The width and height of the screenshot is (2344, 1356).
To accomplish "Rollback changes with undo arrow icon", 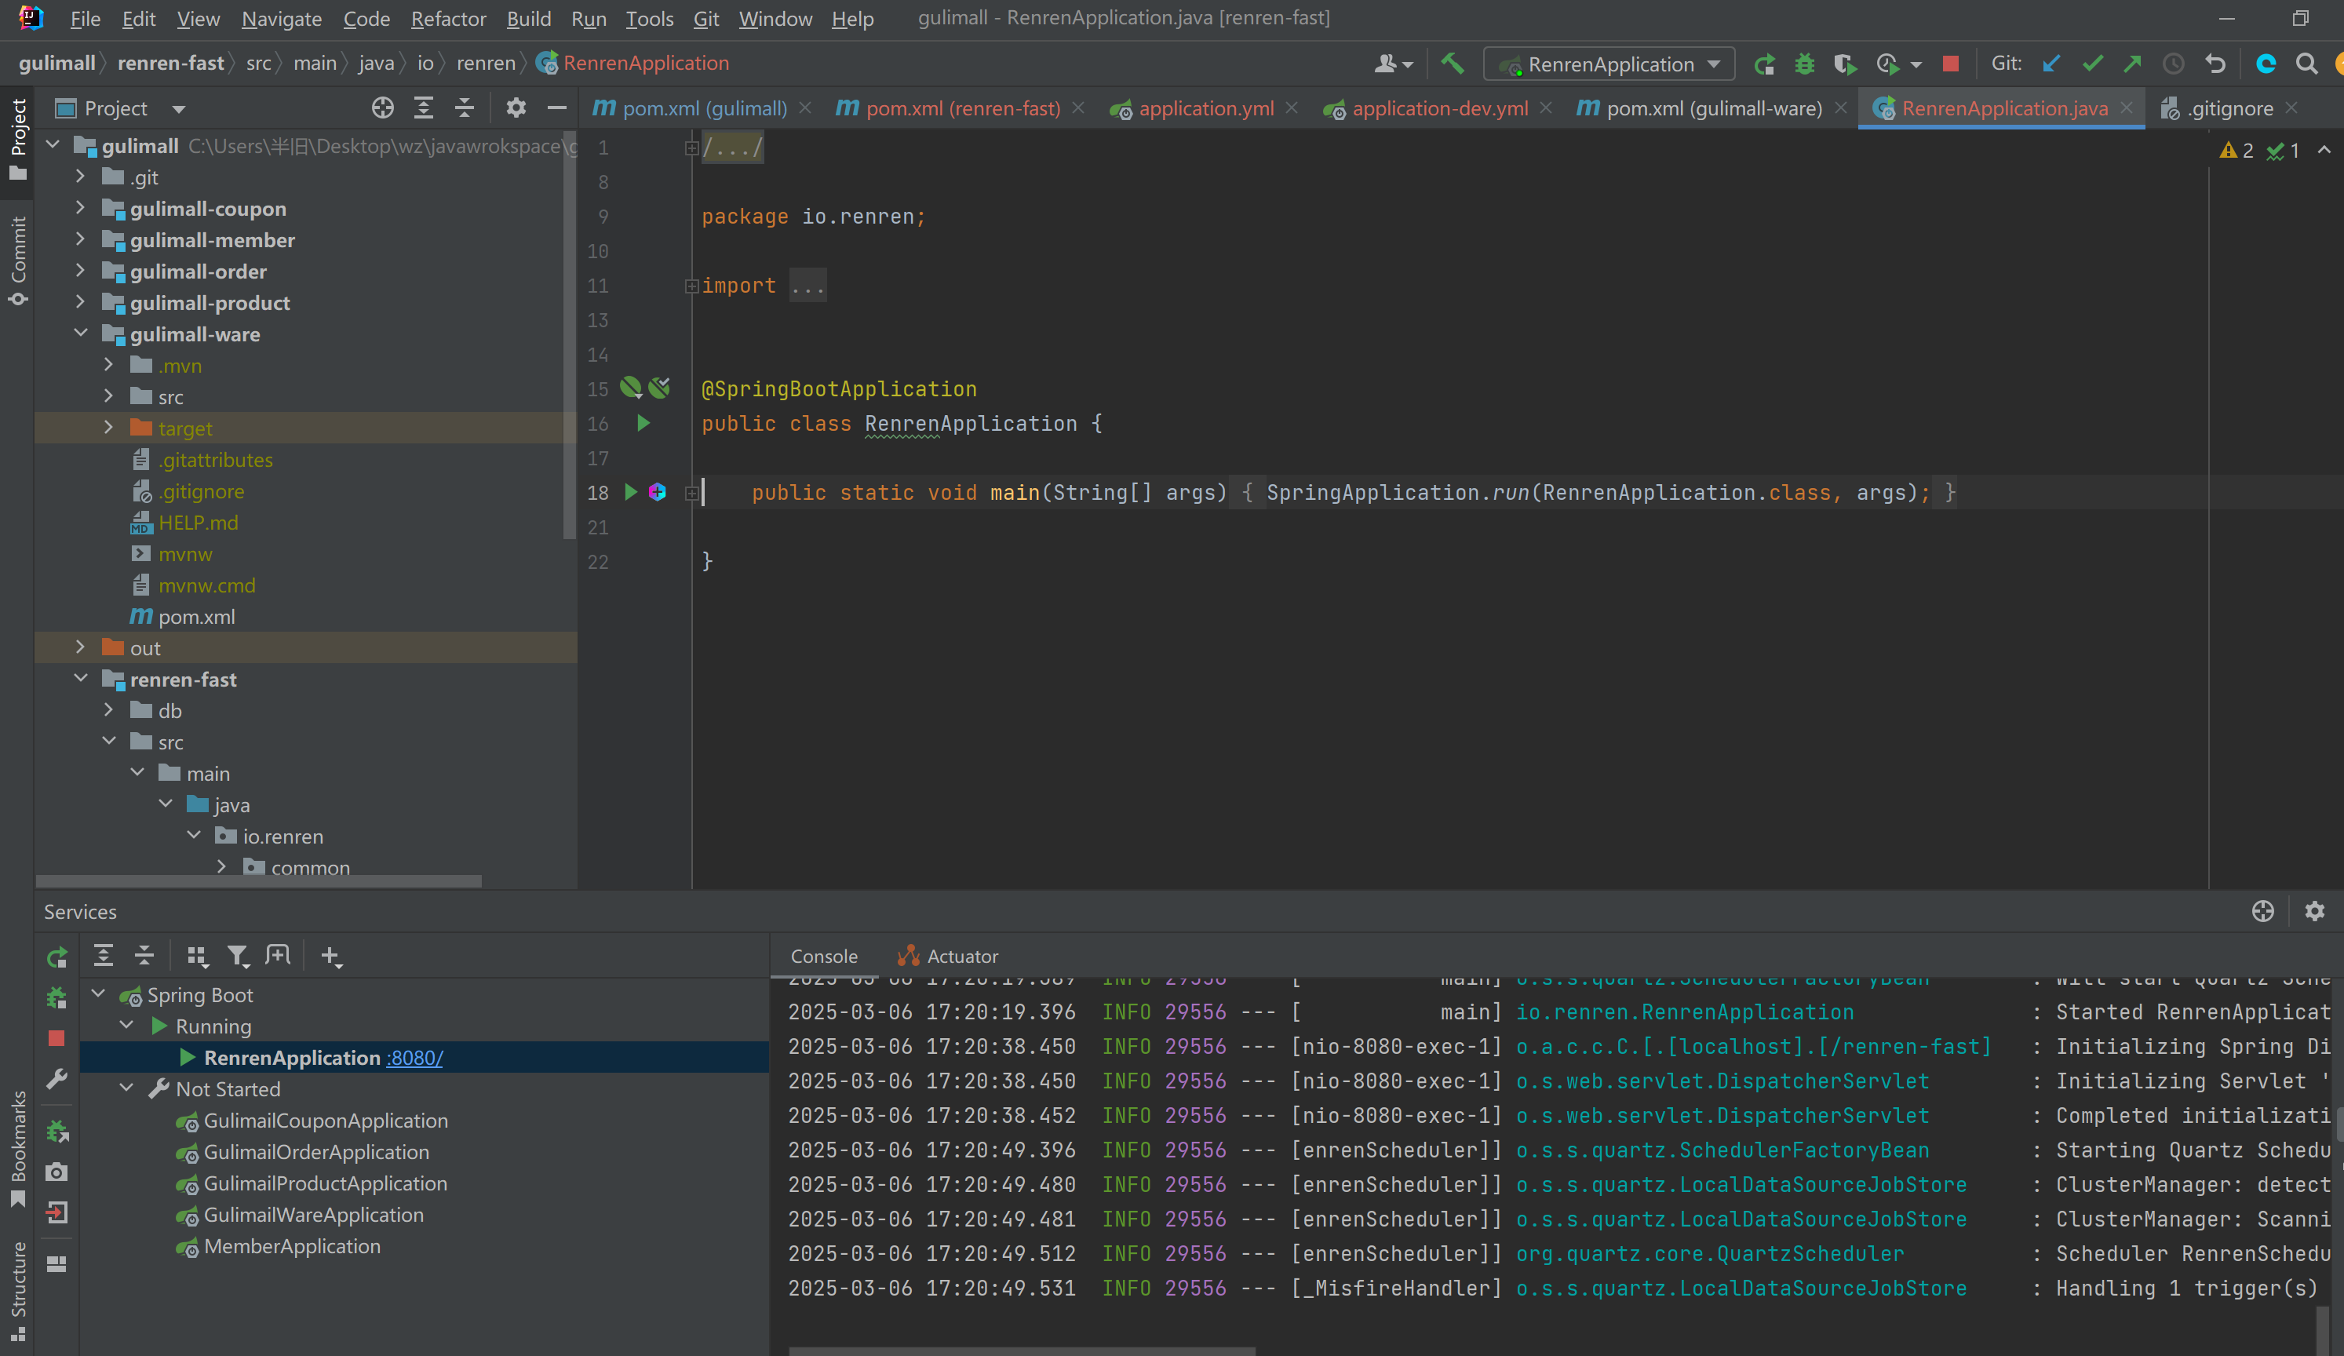I will pos(2215,64).
